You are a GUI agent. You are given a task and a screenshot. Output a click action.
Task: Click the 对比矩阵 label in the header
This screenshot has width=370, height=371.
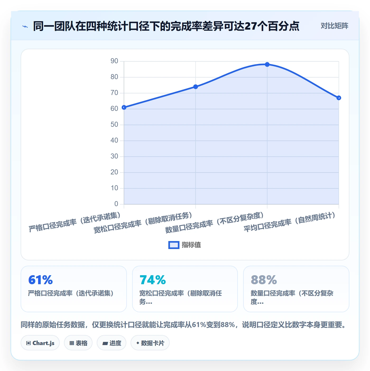334,26
